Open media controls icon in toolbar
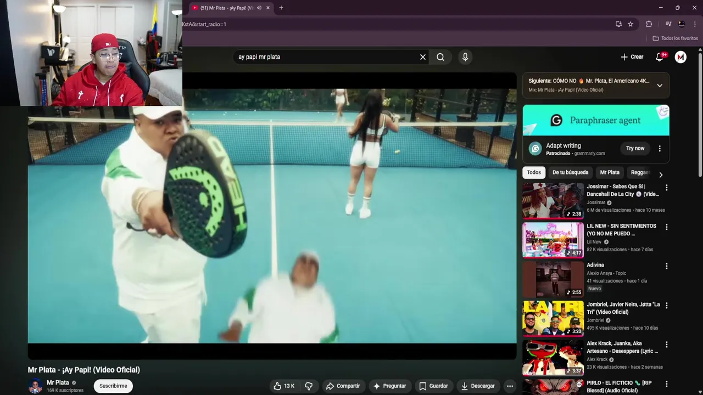The height and width of the screenshot is (395, 703). 668,24
